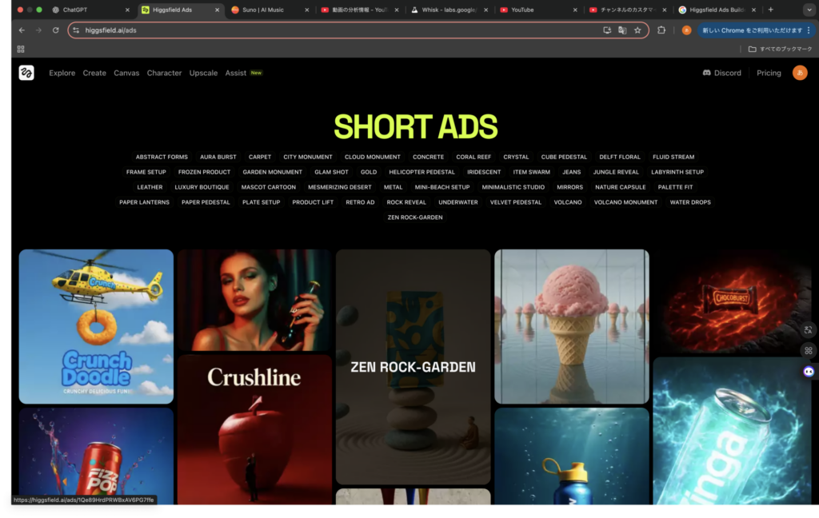
Task: Select the GLAM SHOT preset
Action: click(331, 172)
